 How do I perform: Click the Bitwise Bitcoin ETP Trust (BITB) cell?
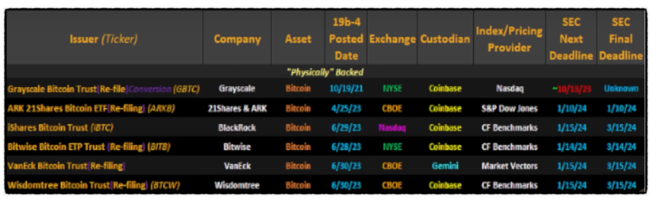click(x=89, y=147)
